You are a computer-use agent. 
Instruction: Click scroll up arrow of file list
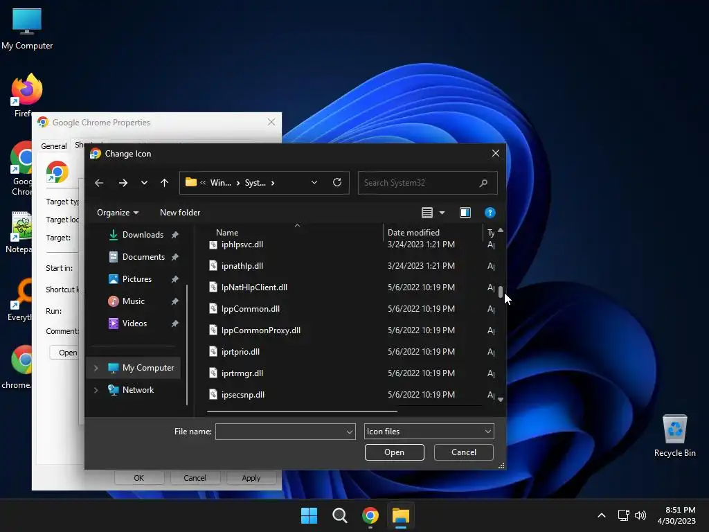[x=501, y=230]
